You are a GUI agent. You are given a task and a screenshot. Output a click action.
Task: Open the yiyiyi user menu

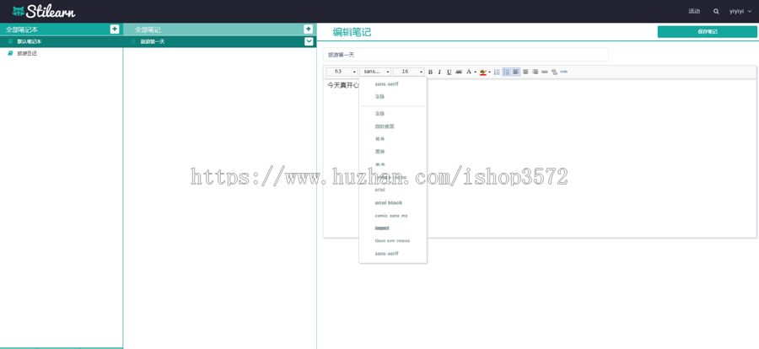pyautogui.click(x=740, y=11)
